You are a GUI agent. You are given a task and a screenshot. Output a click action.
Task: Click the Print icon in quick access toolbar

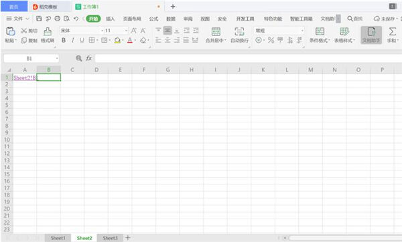point(58,19)
